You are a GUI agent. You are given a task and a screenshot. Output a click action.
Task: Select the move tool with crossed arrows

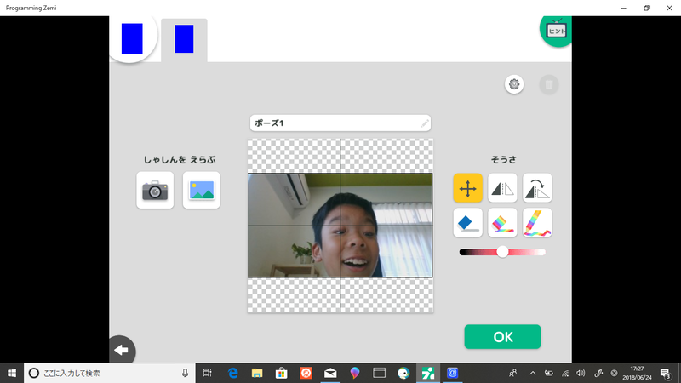coord(467,188)
